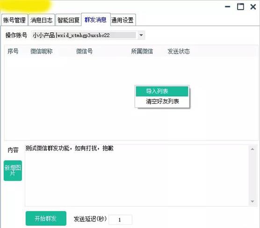Expand the 操作账号 dropdown arrow
260x228 pixels.
coord(141,35)
